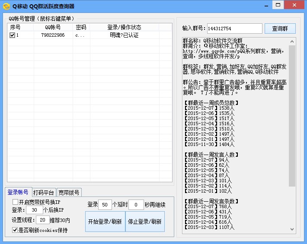Close the QQ群活跃度查询器 window
The width and height of the screenshot is (307, 244).
pyautogui.click(x=294, y=5)
